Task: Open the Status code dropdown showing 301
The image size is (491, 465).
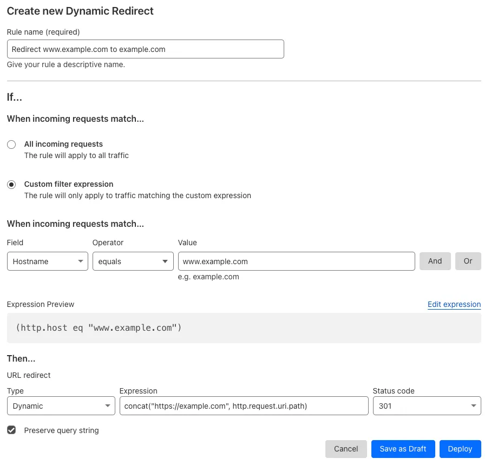Action: pos(427,405)
